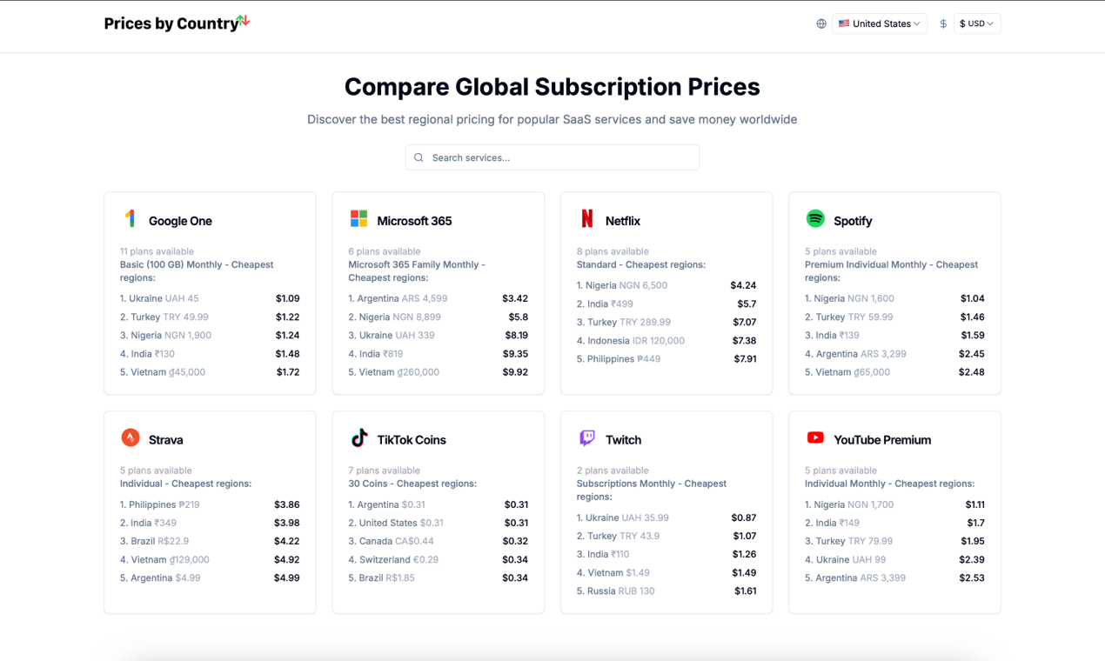This screenshot has width=1105, height=661.
Task: Click the Google One service icon
Action: (131, 220)
